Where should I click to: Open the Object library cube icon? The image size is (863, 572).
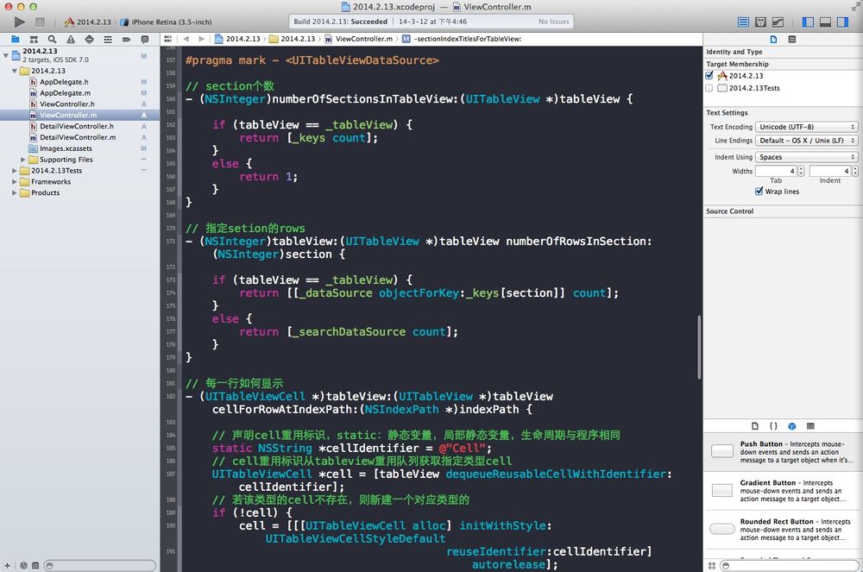click(792, 425)
